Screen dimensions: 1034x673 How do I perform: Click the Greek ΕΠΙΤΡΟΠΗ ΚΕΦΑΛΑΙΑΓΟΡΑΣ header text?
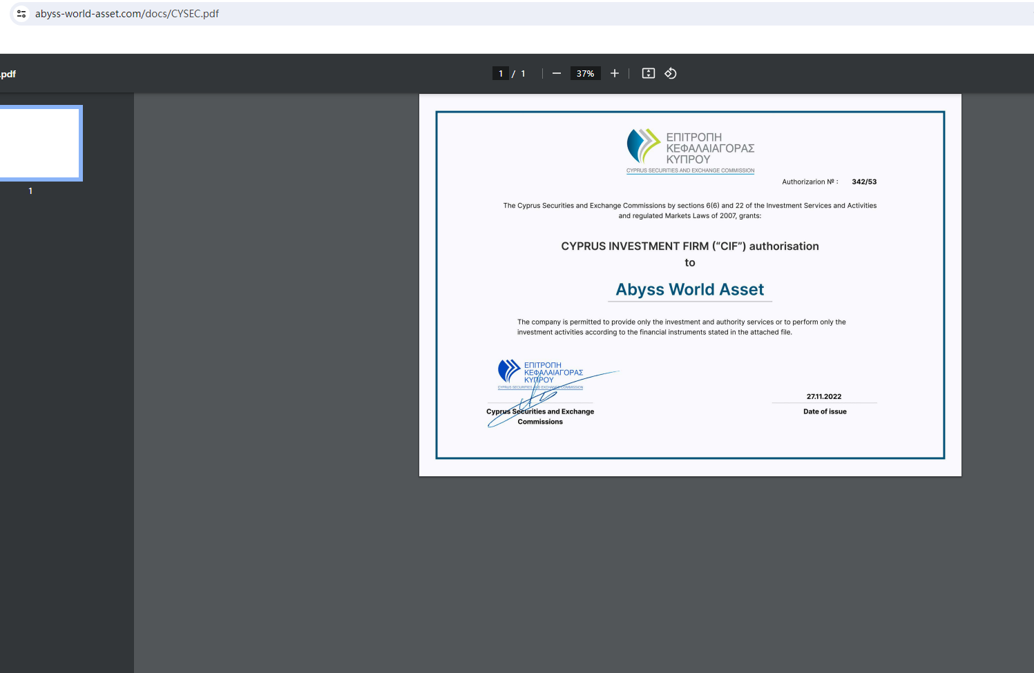(709, 148)
